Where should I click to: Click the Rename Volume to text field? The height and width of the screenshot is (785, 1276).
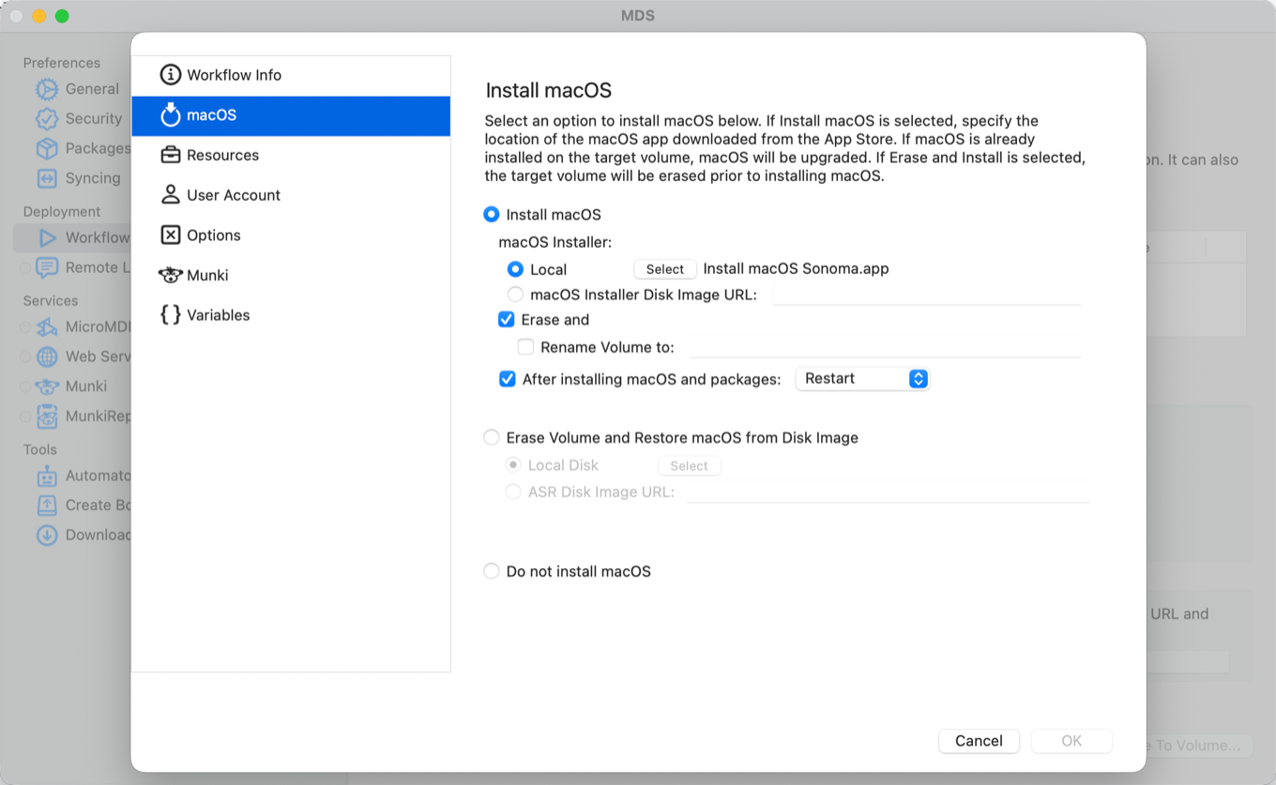[x=885, y=347]
